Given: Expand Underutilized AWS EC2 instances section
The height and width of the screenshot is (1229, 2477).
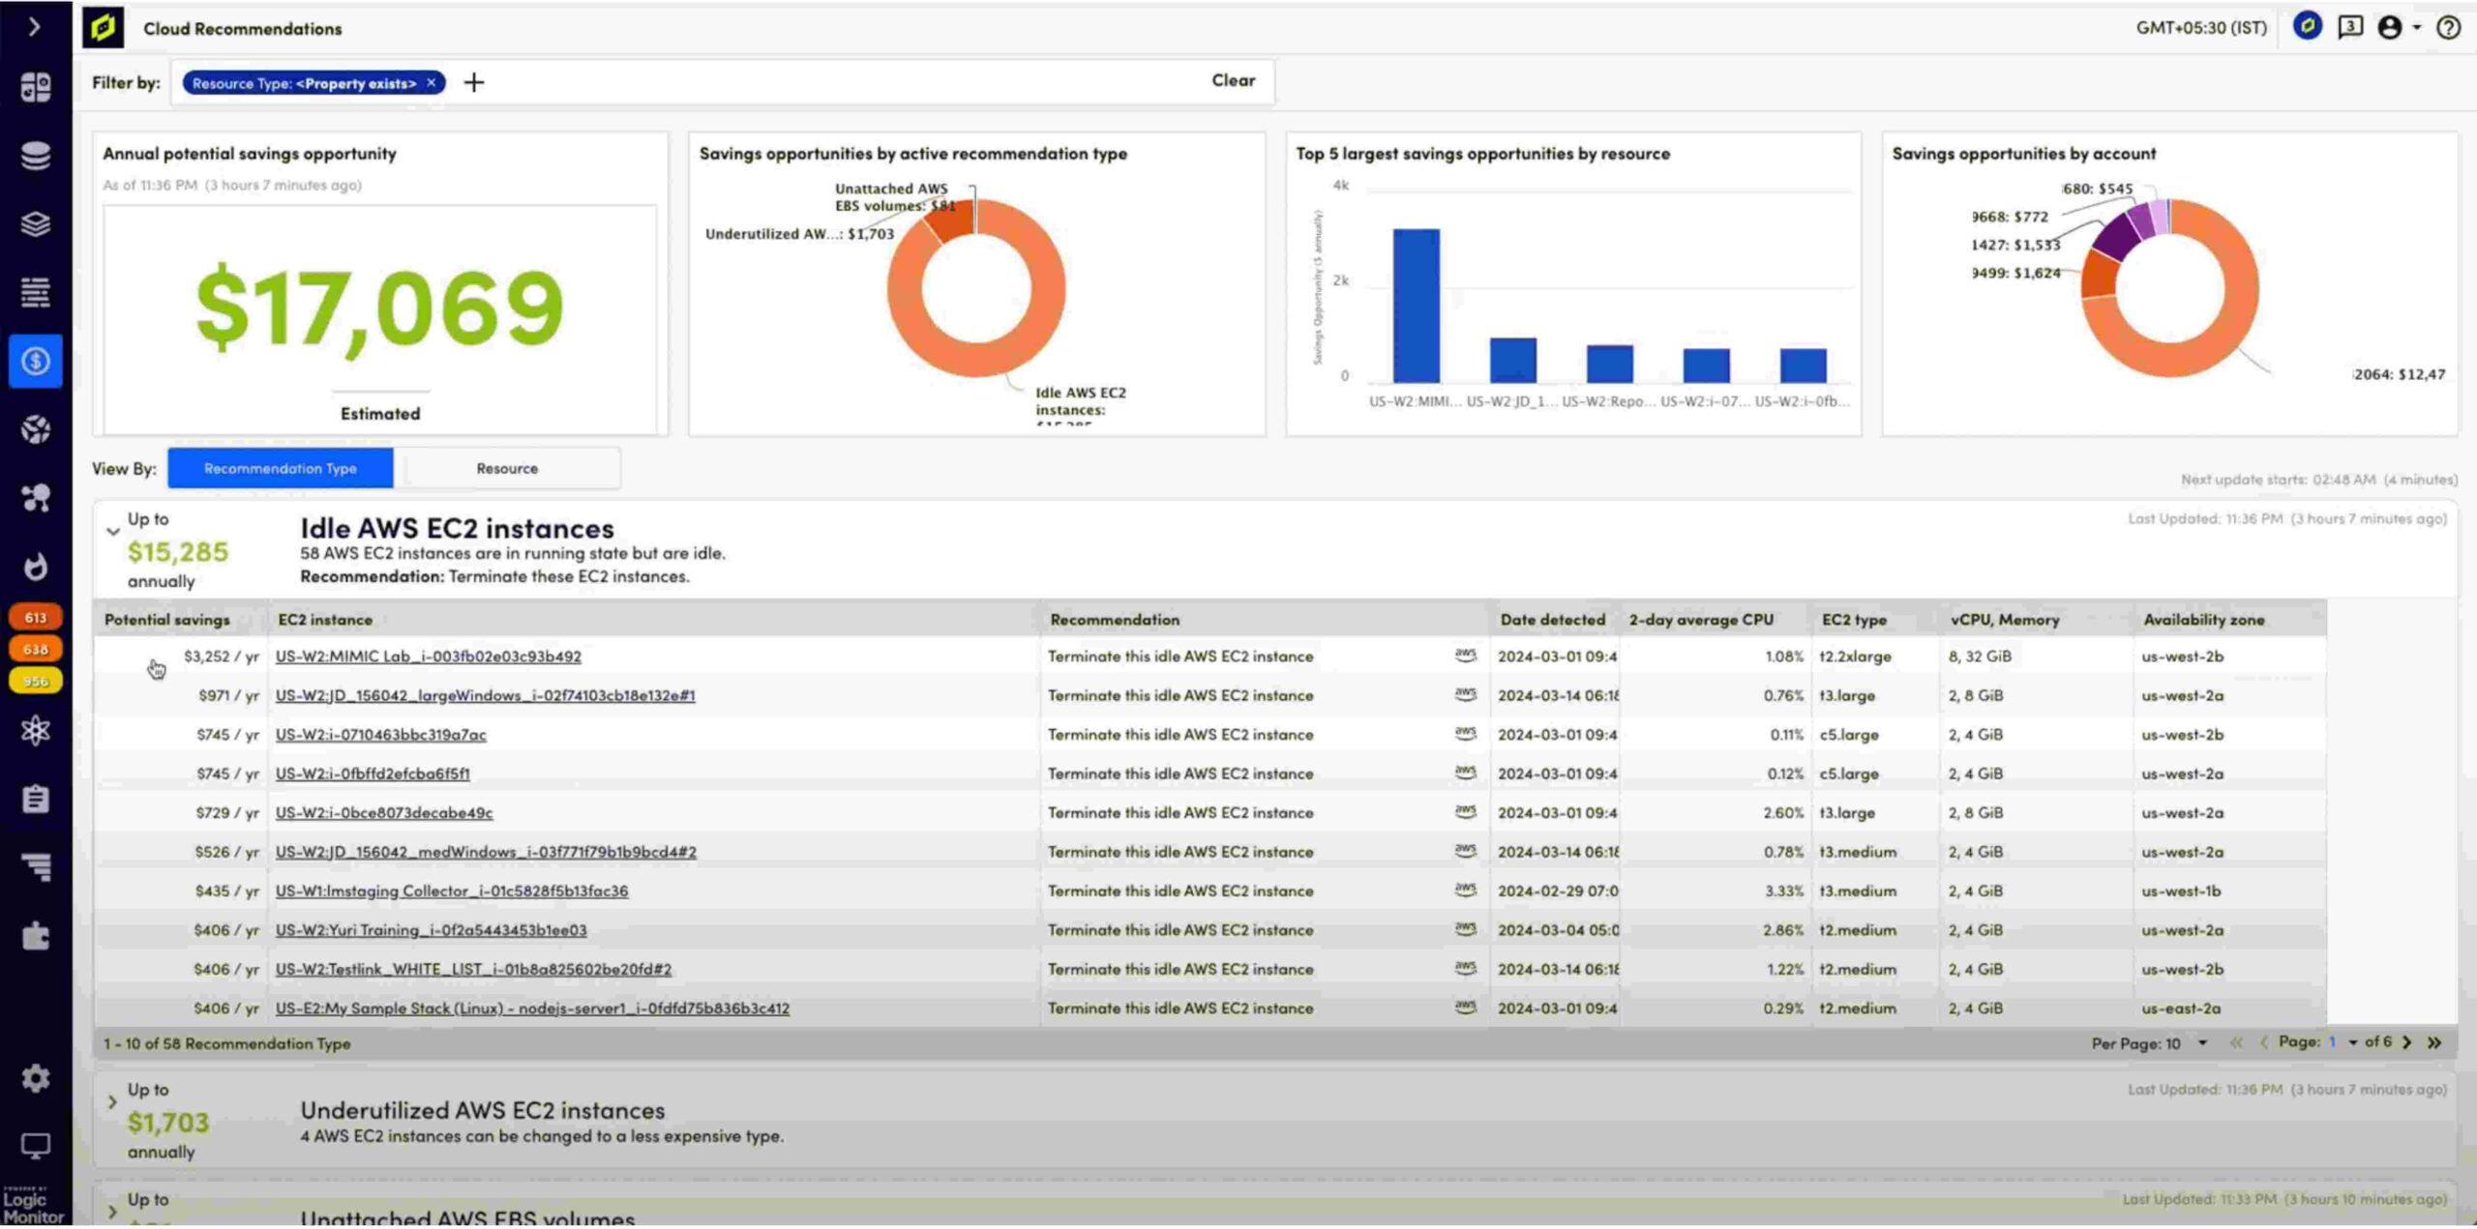Looking at the screenshot, I should (x=112, y=1101).
